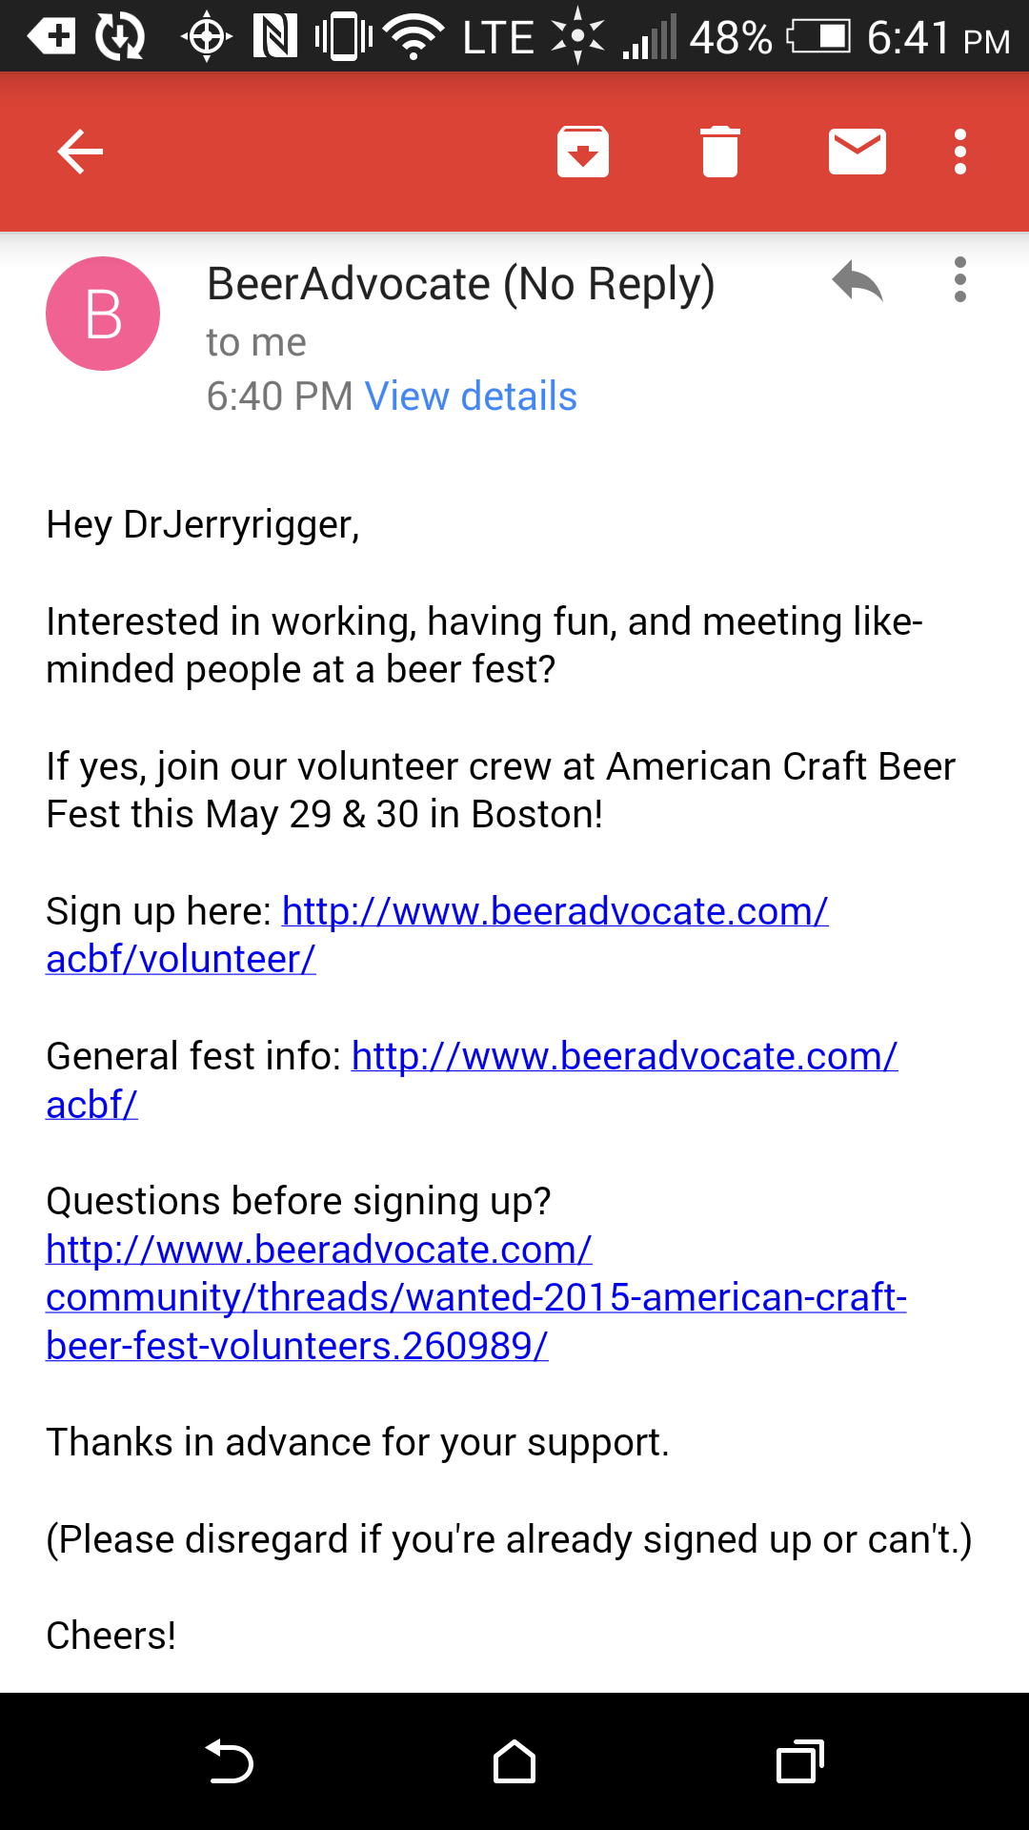Tap the sender name BeerAdvocate (No Reply)

[x=460, y=284]
